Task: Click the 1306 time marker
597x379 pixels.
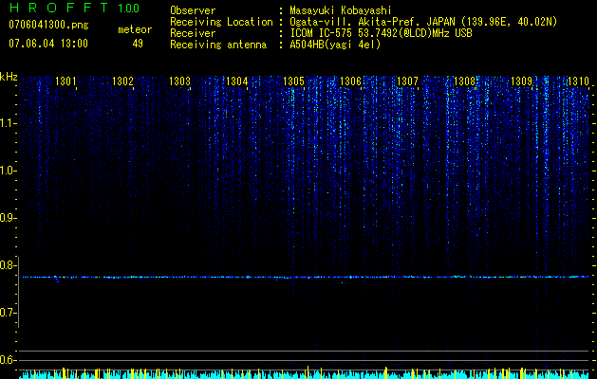Action: click(x=350, y=81)
